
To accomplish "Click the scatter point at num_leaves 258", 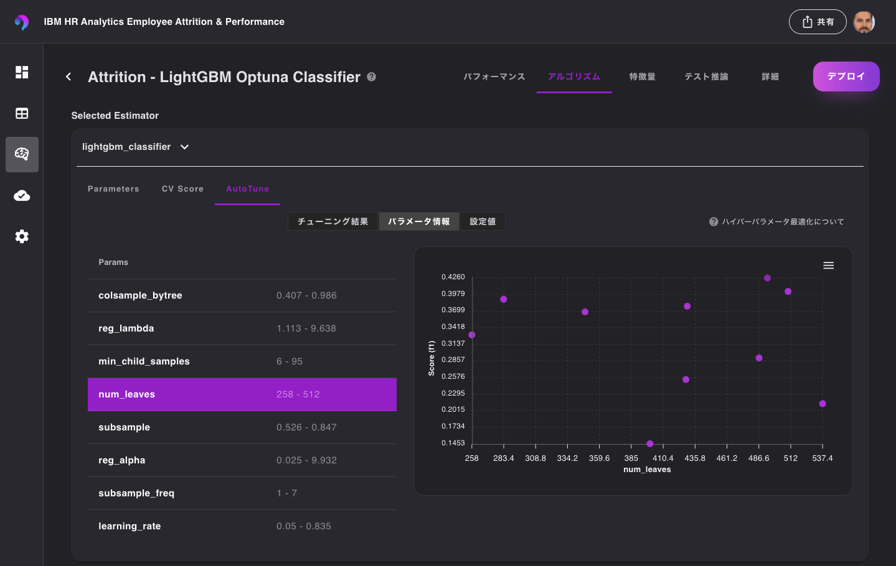I will (x=472, y=335).
